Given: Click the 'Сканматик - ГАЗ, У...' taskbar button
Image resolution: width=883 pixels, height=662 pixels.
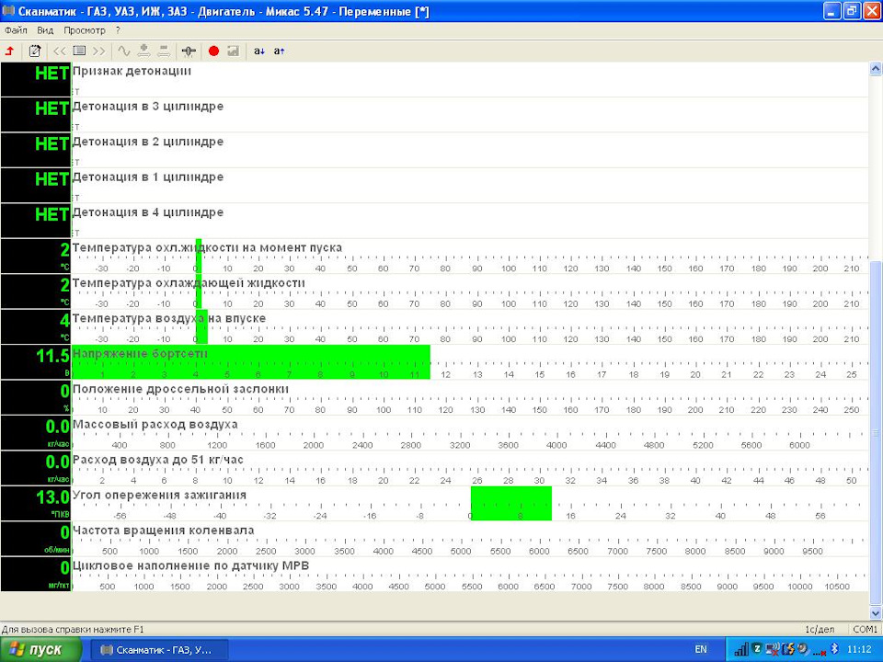Looking at the screenshot, I should pos(160,650).
